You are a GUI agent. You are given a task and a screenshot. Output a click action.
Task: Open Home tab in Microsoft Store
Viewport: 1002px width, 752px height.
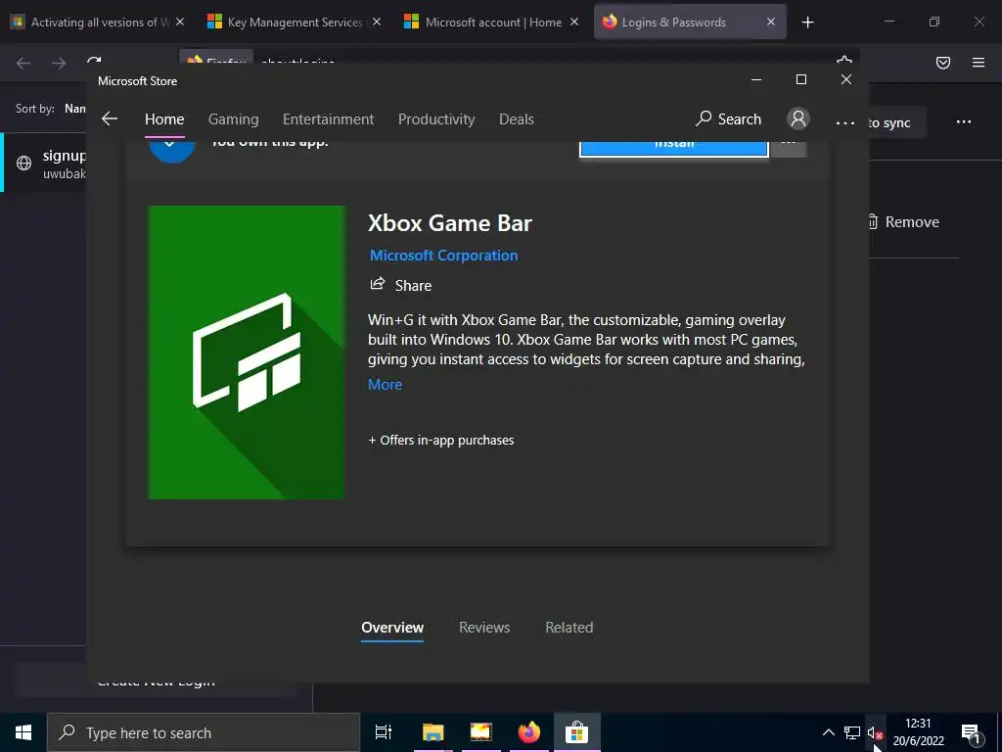click(x=164, y=119)
